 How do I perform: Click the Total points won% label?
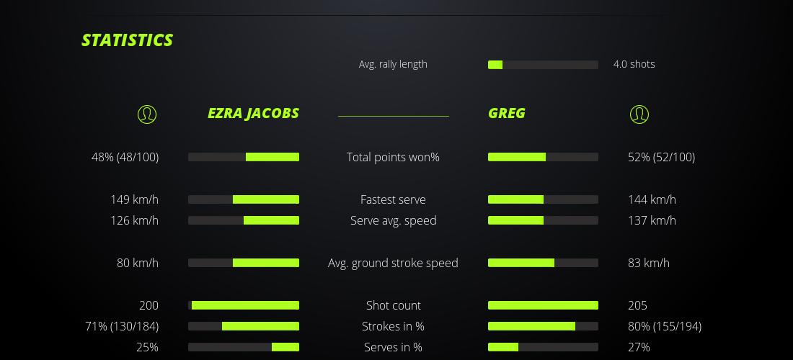click(393, 157)
